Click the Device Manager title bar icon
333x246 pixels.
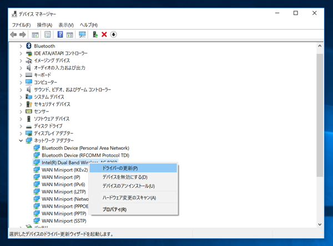pos(14,14)
